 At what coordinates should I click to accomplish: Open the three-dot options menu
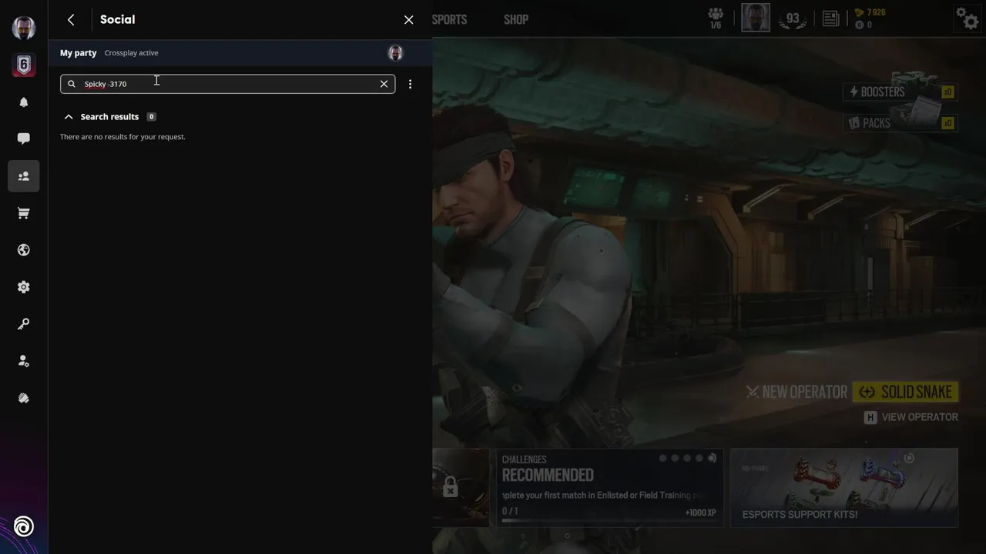pyautogui.click(x=410, y=84)
